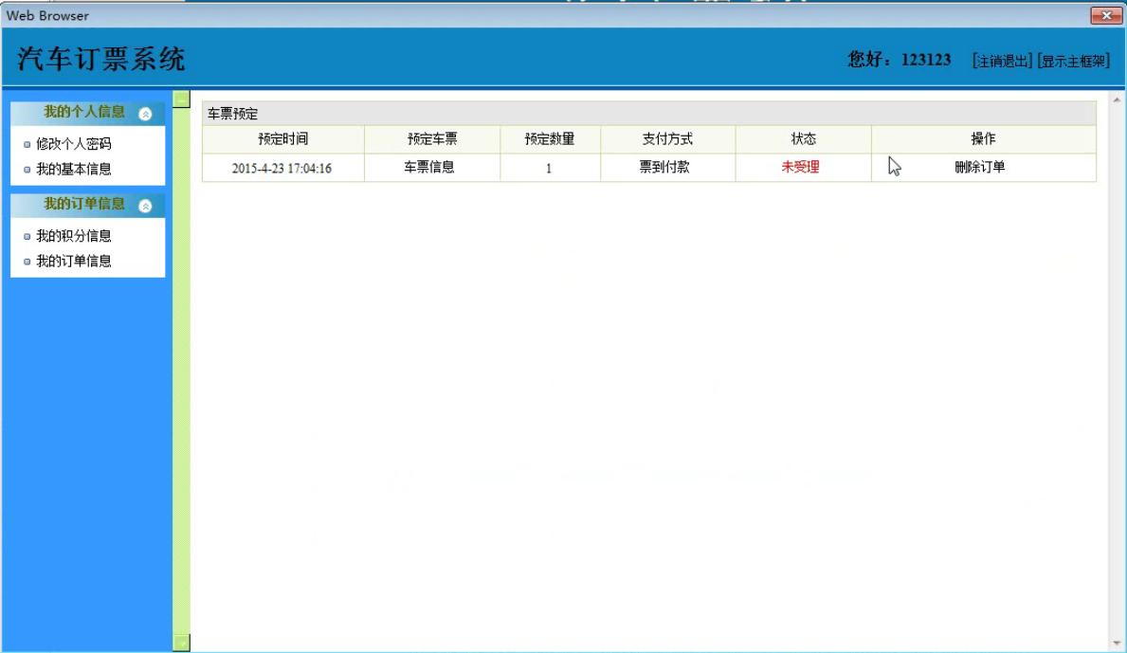Click 注销退出 to log out
Viewport: 1127px width, 653px height.
point(1002,61)
